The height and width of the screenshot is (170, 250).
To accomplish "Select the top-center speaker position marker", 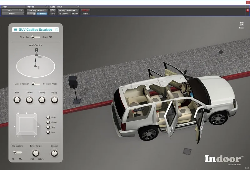I will coord(27,113).
